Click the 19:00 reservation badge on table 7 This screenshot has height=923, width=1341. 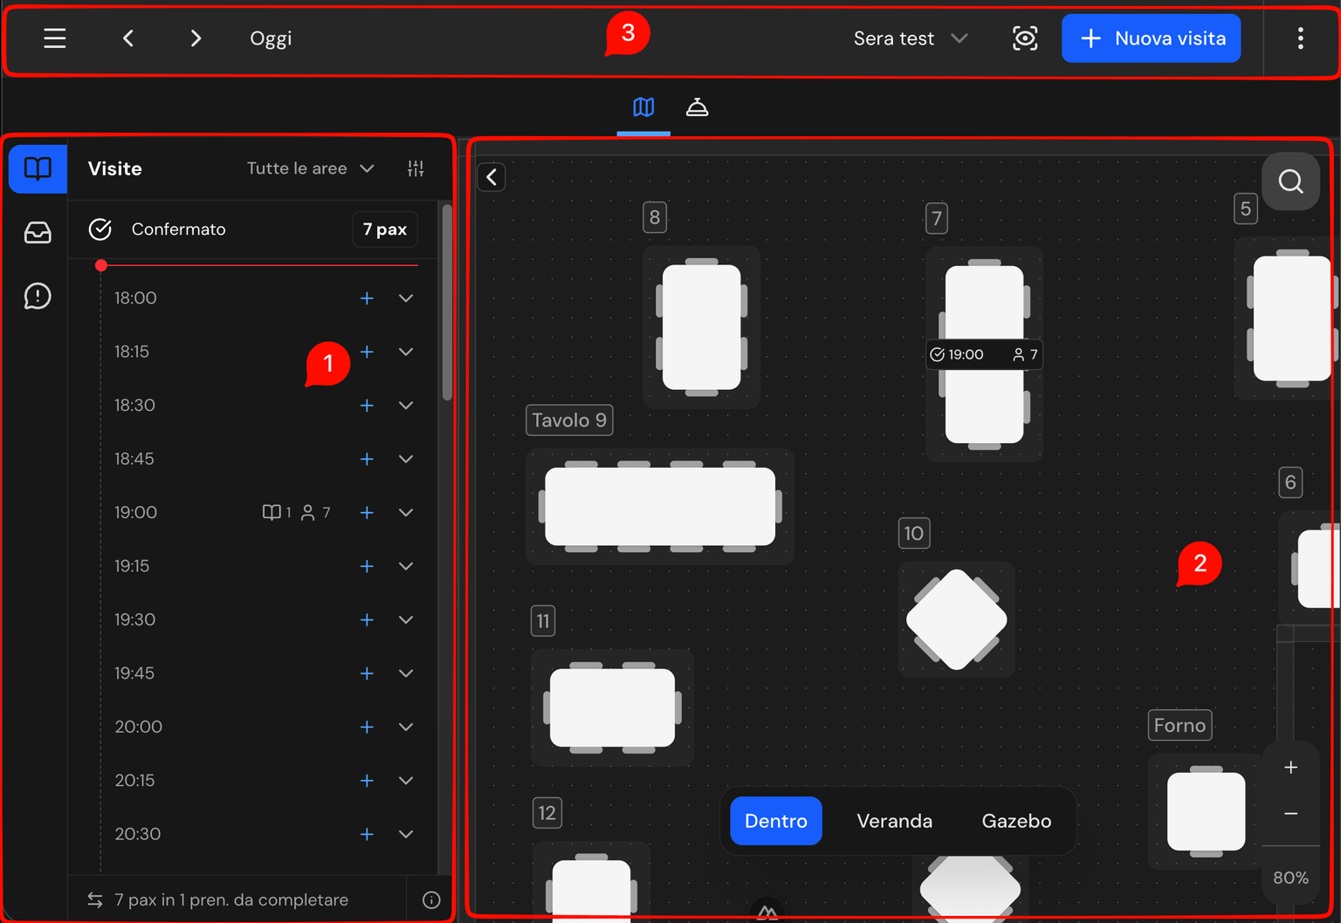(x=984, y=354)
